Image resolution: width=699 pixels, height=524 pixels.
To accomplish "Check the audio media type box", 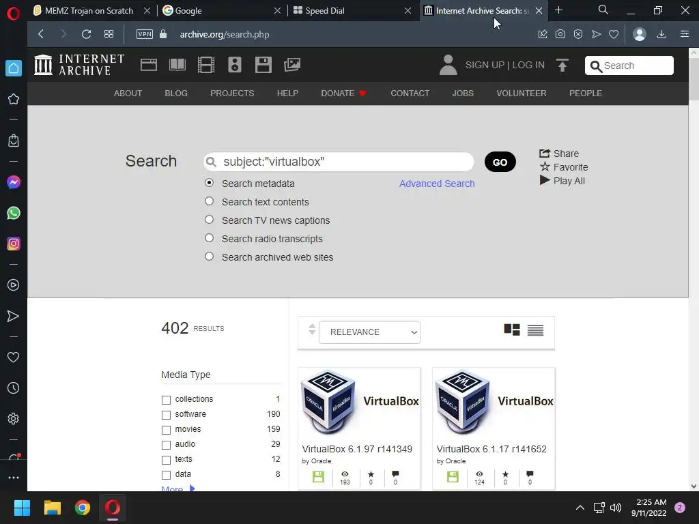I will [166, 445].
